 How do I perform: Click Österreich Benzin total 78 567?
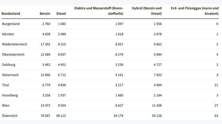pyautogui.click(x=45, y=116)
